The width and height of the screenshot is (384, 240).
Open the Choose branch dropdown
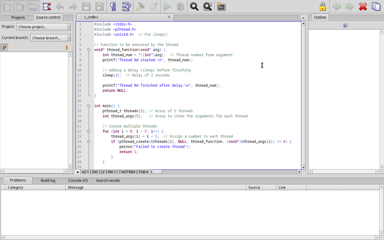click(x=51, y=38)
